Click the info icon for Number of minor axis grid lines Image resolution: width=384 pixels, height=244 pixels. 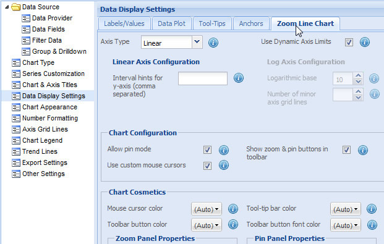point(375,94)
